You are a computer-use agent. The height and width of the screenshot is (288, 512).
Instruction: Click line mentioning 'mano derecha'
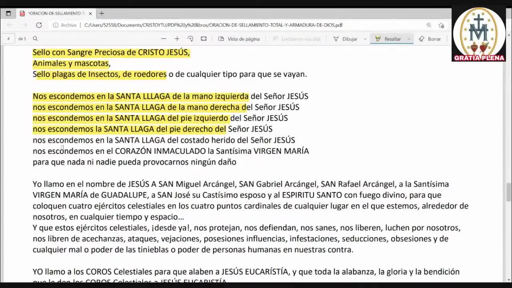166,107
